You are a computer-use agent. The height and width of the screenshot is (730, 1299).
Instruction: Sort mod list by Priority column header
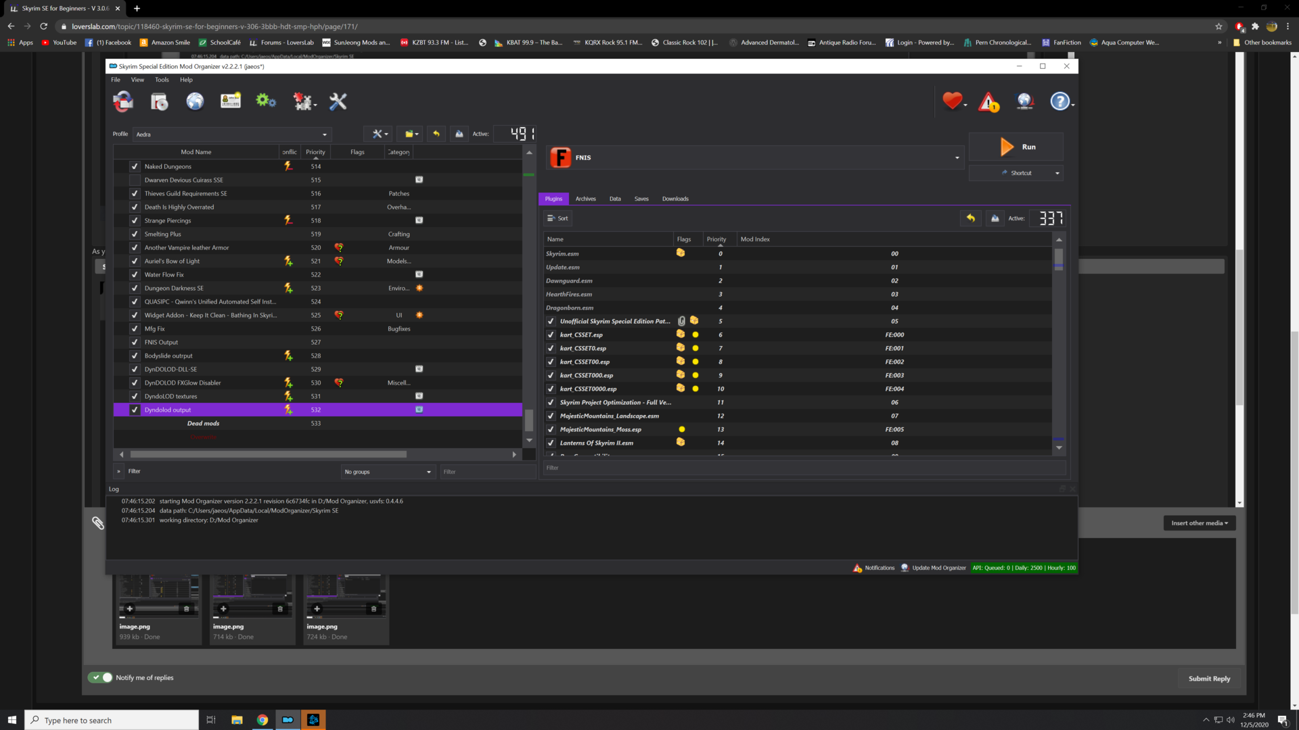click(315, 152)
